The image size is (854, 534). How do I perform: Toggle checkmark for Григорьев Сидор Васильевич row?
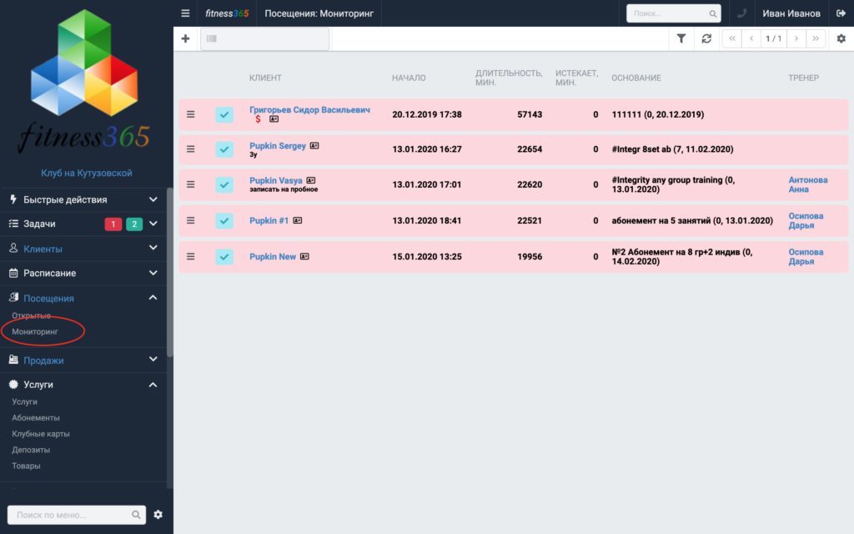point(224,114)
